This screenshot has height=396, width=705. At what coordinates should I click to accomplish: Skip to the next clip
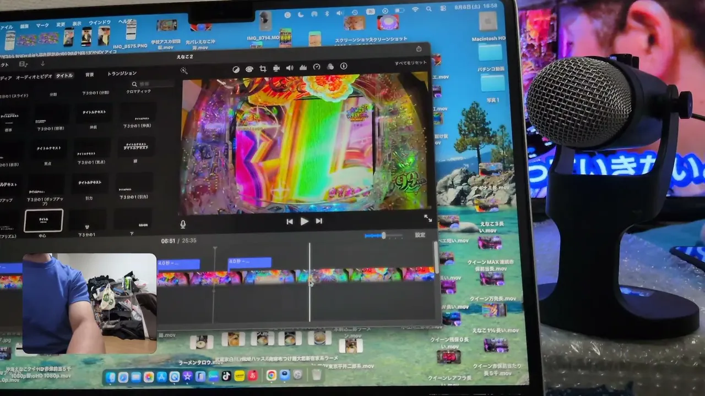(x=319, y=221)
